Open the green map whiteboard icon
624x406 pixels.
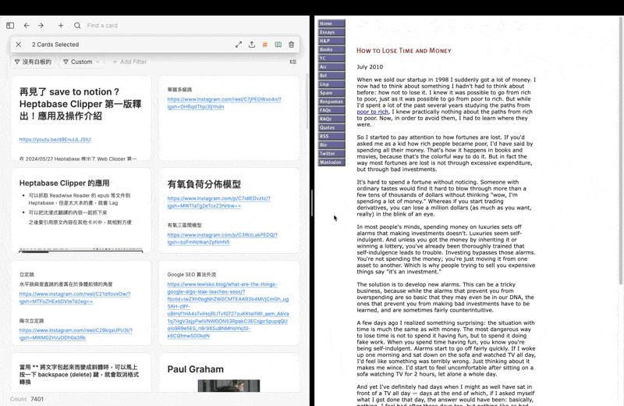tap(278, 45)
